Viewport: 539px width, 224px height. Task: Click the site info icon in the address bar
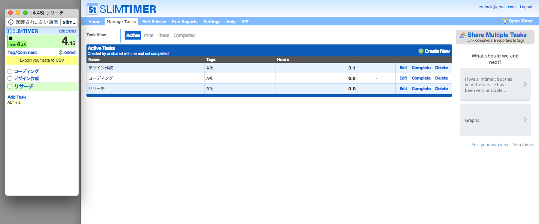(10, 22)
